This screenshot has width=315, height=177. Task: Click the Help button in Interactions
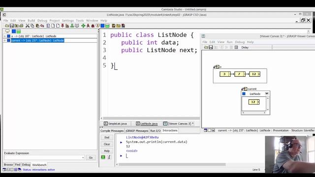click(x=107, y=151)
